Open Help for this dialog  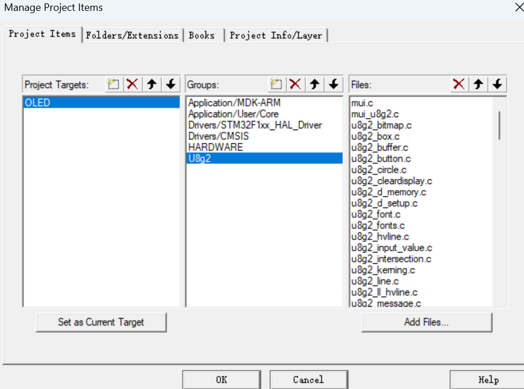point(488,380)
